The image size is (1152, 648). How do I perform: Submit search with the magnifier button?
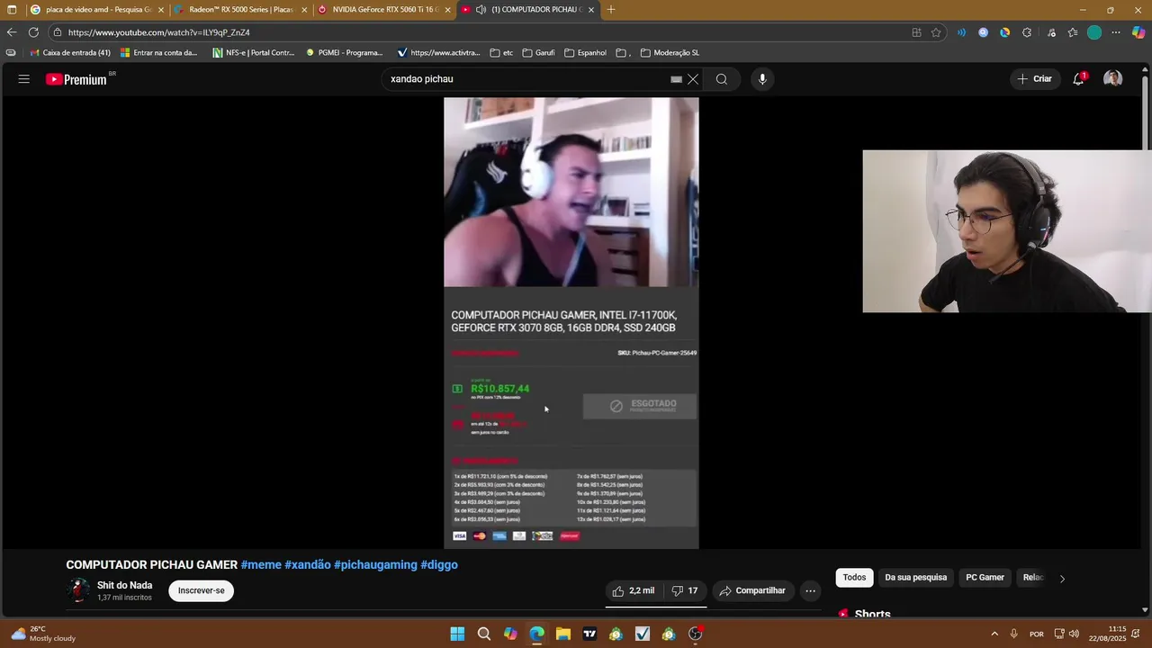click(x=722, y=79)
